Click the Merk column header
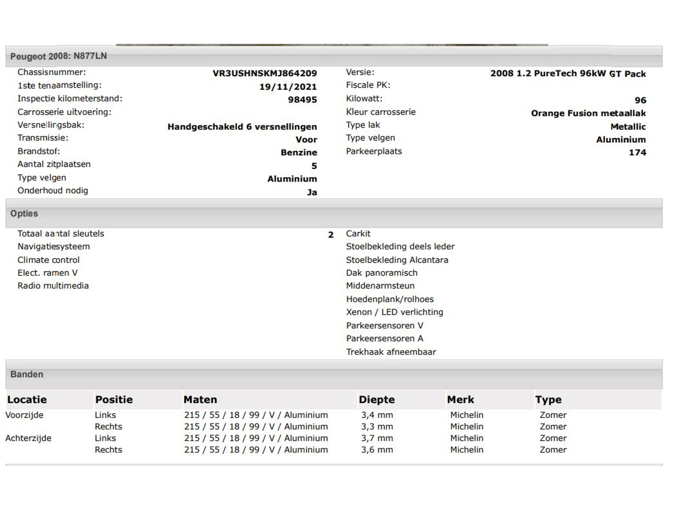The width and height of the screenshot is (680, 510). [x=460, y=399]
